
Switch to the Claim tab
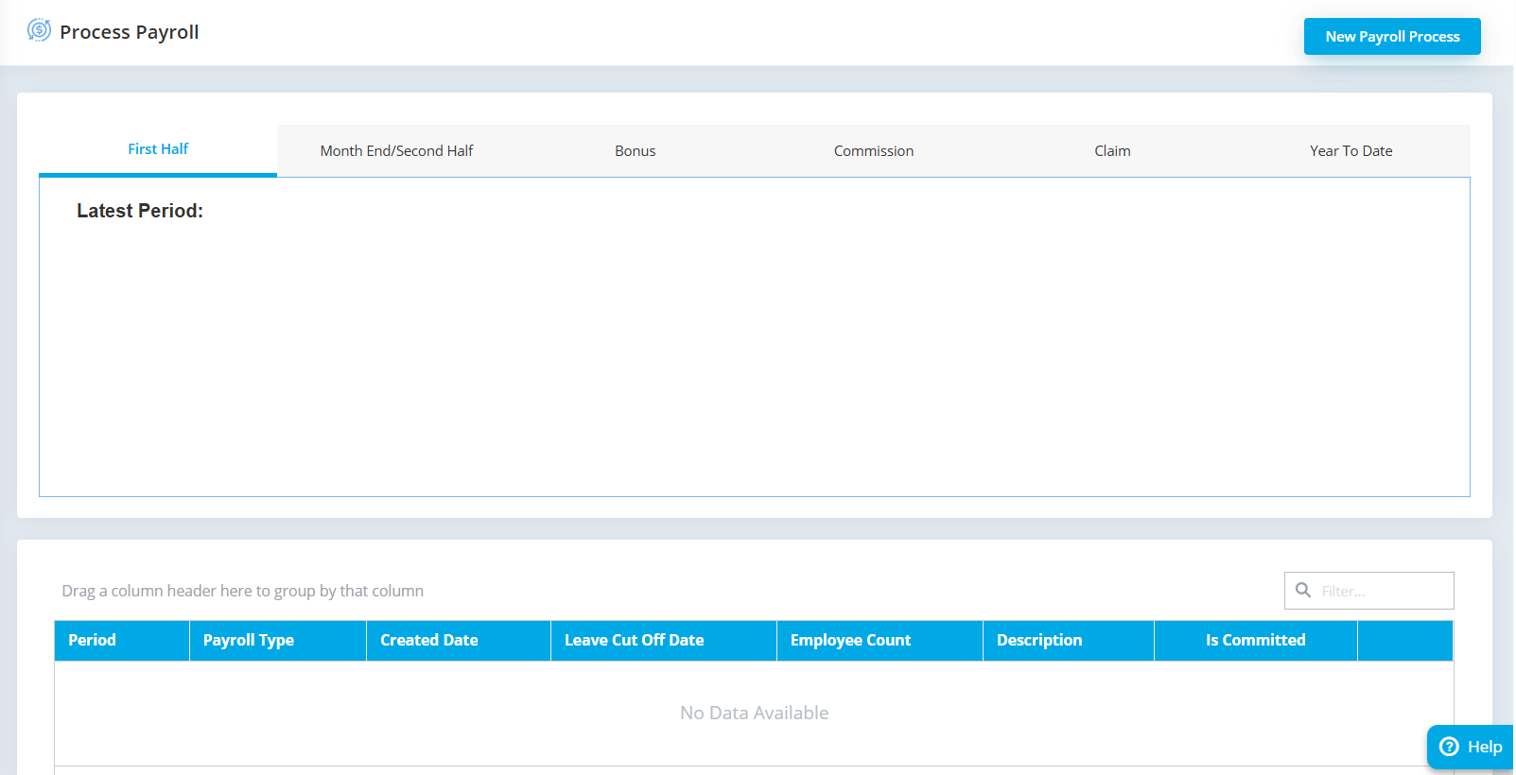[1112, 151]
